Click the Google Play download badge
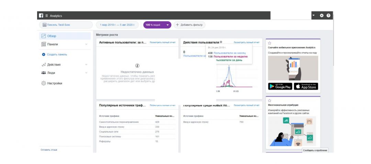Screen dimensions: 371x164 (x=280, y=86)
